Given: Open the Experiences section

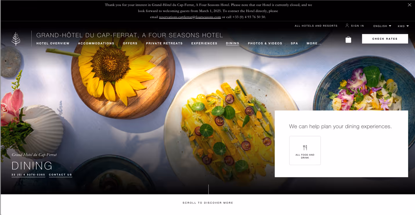Looking at the screenshot, I should (204, 44).
